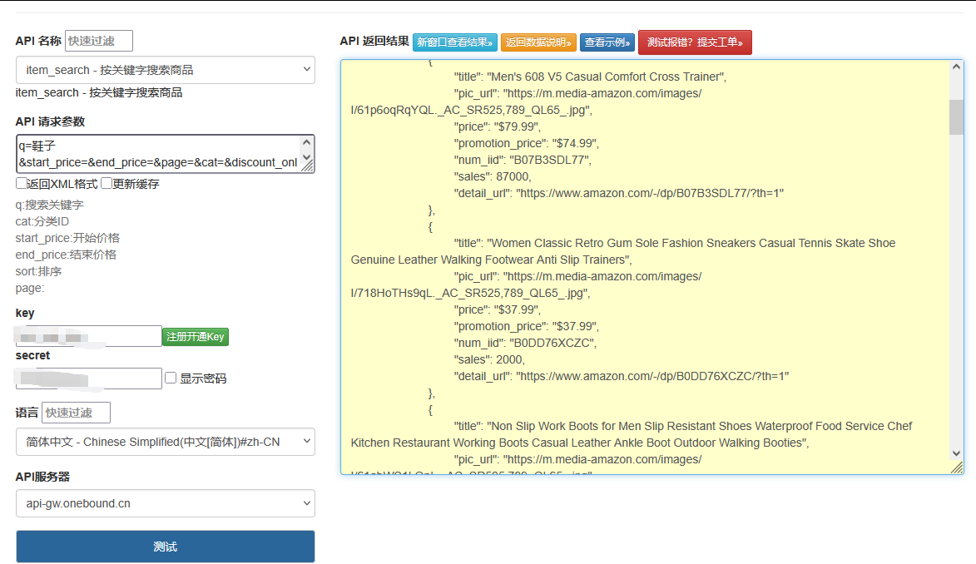Image resolution: width=976 pixels, height=564 pixels.
Task: Open the language dropdown 简体中文
Action: [165, 442]
